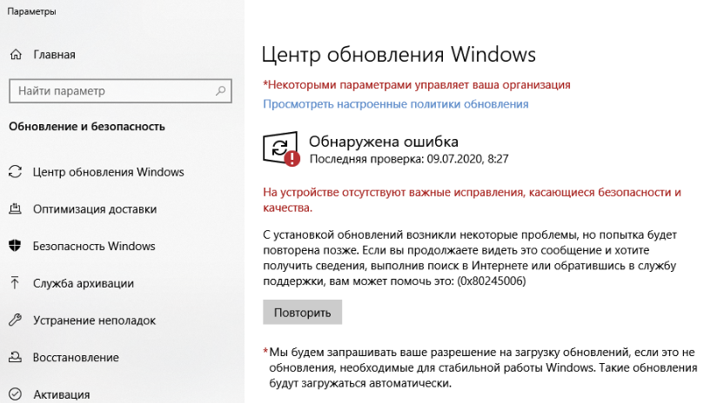Click the error code 0x80245006 text
The height and width of the screenshot is (403, 704).
coord(492,281)
